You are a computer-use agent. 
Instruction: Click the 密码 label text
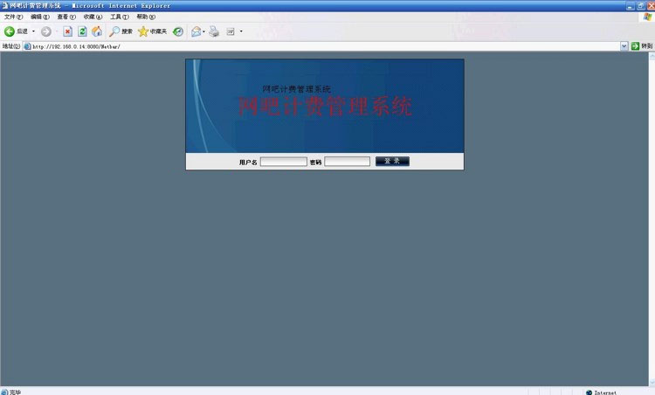pos(316,163)
